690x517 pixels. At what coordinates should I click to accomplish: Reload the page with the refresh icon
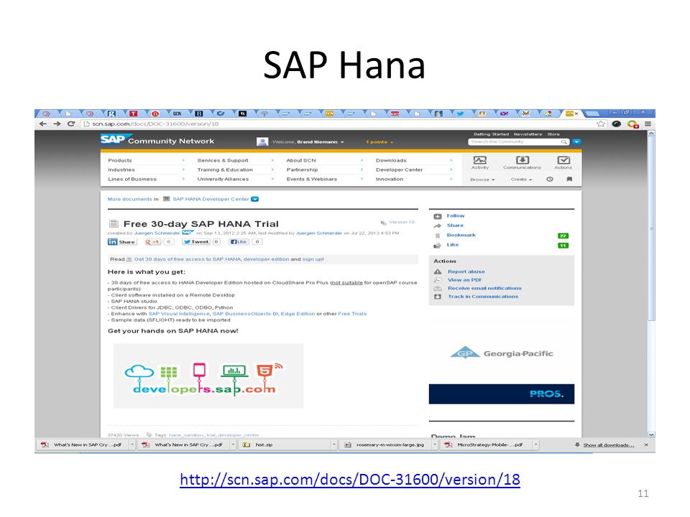(x=71, y=124)
